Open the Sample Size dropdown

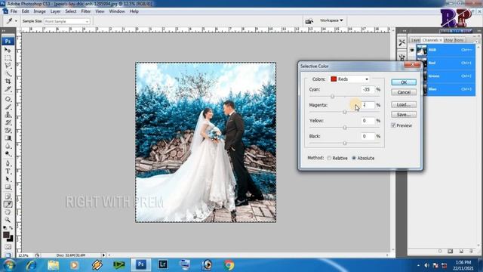tap(67, 21)
